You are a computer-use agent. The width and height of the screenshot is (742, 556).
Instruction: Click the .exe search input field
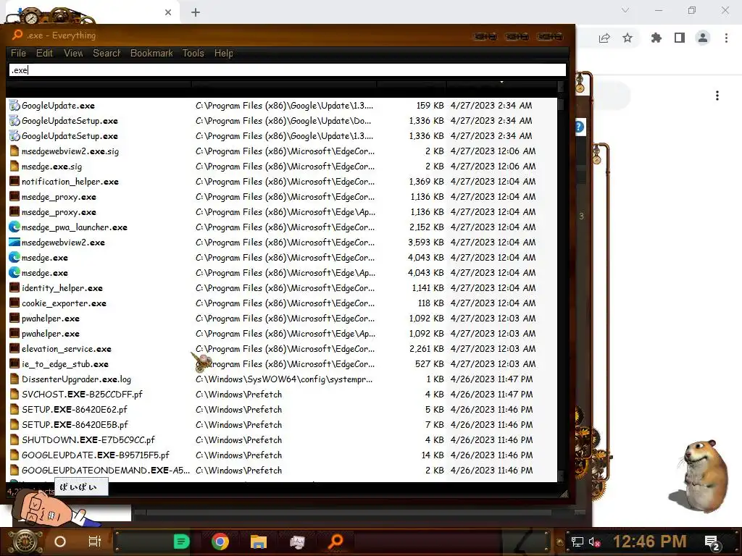tap(287, 70)
